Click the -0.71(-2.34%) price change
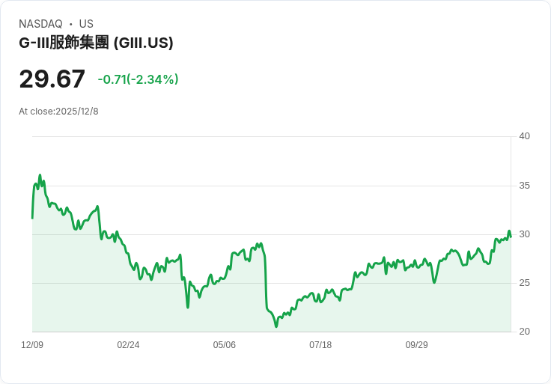 point(138,79)
